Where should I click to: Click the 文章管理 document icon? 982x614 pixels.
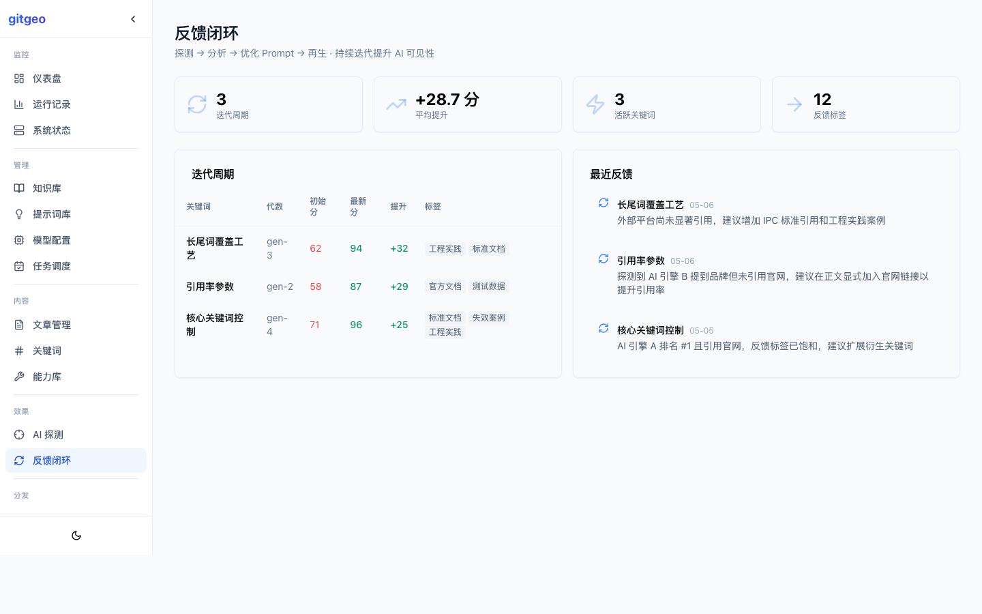tap(19, 325)
